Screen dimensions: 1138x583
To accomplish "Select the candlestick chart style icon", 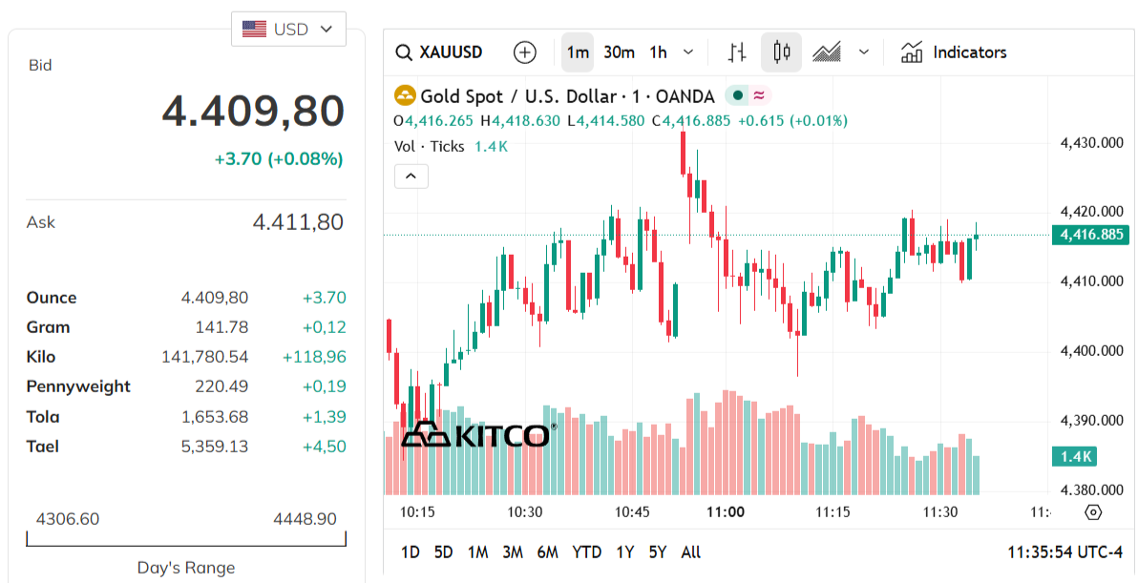I will (781, 52).
